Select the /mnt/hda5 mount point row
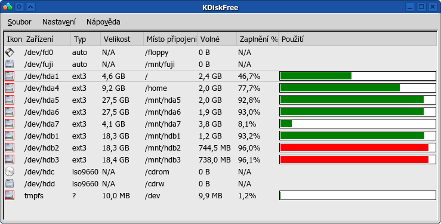This screenshot has height=224, width=441. point(221,100)
